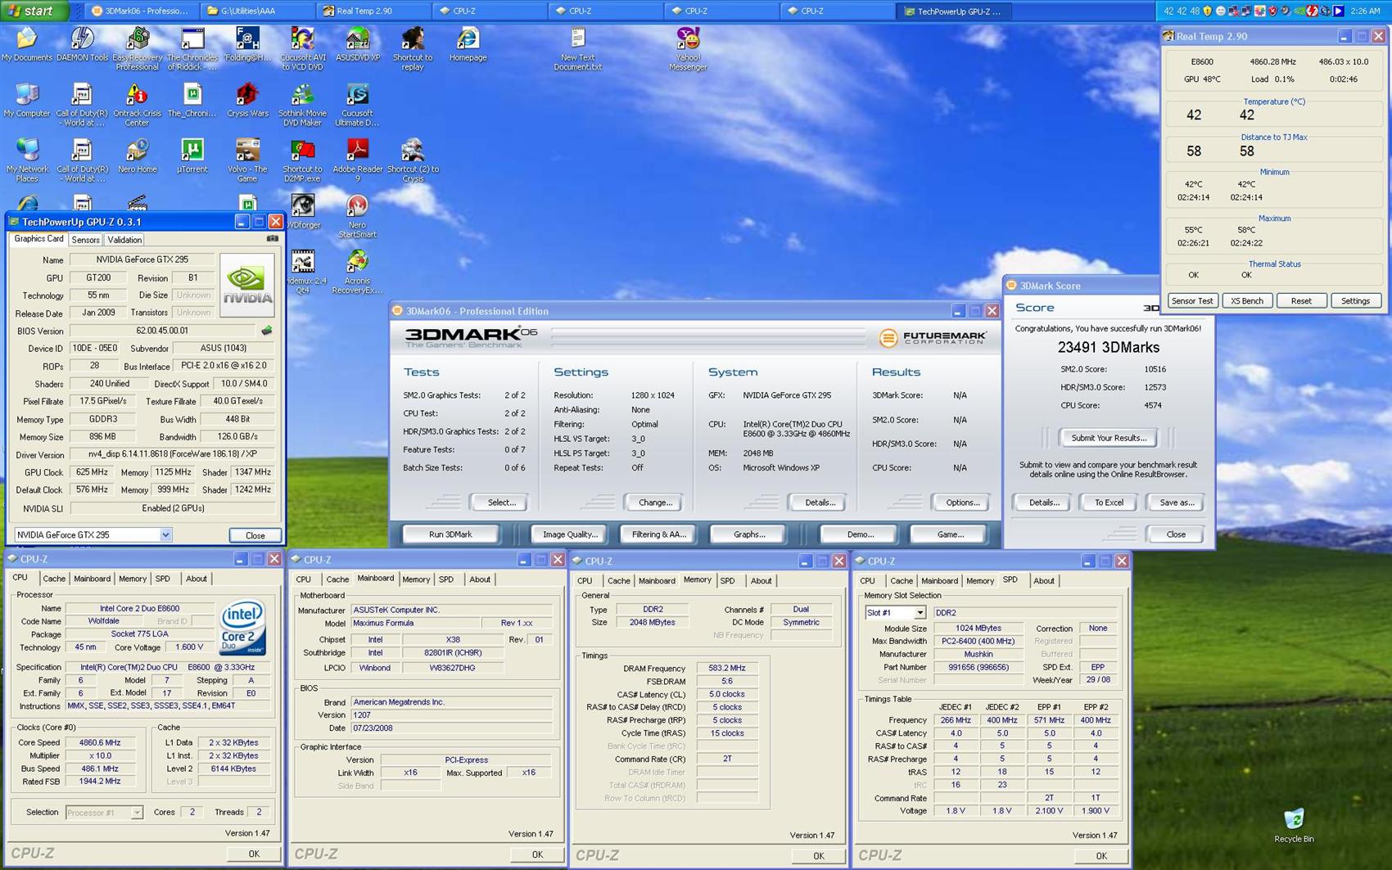The image size is (1392, 870).
Task: Open About tab in CPU-Z Memory window
Action: click(x=762, y=581)
